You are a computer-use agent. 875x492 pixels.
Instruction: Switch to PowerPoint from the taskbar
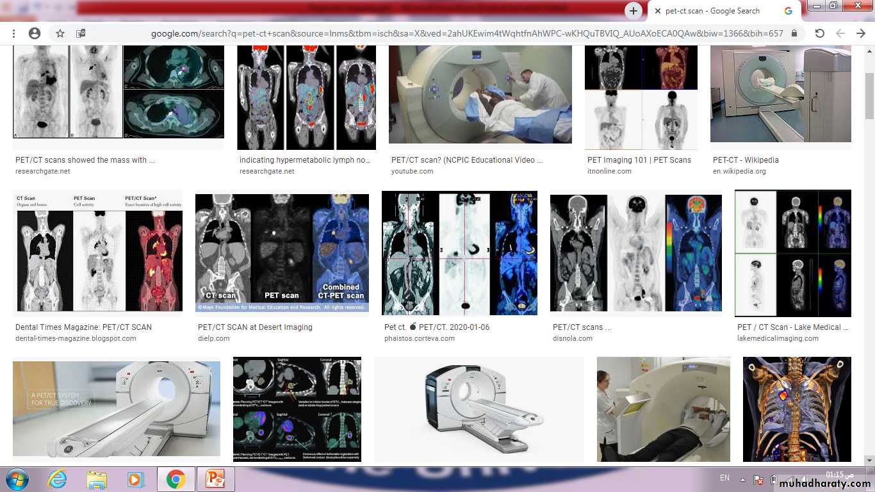(215, 479)
